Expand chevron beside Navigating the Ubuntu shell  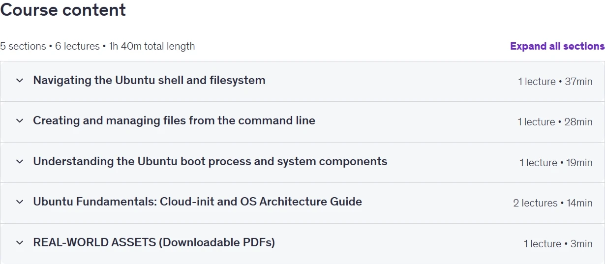coord(20,80)
